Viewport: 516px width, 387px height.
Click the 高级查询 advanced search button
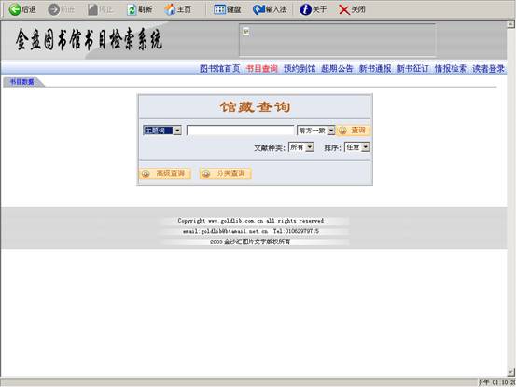tap(165, 173)
